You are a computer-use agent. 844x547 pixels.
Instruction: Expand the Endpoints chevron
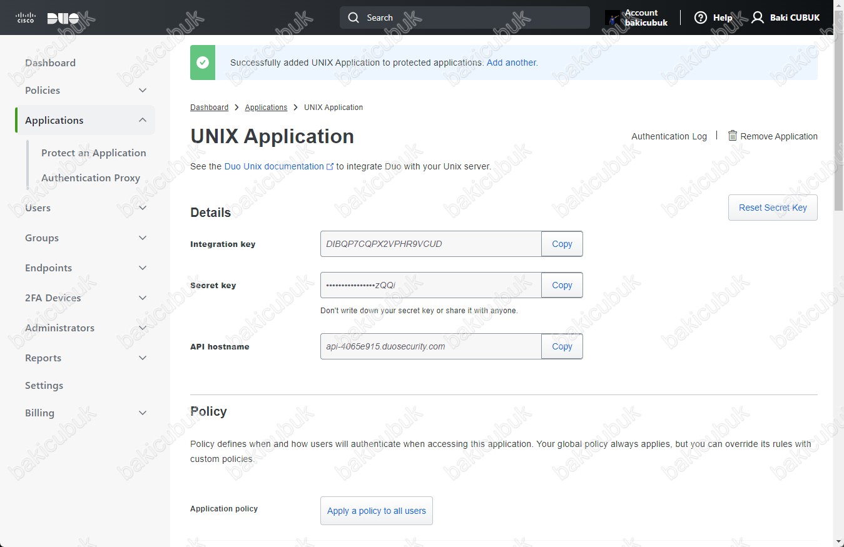pyautogui.click(x=143, y=268)
